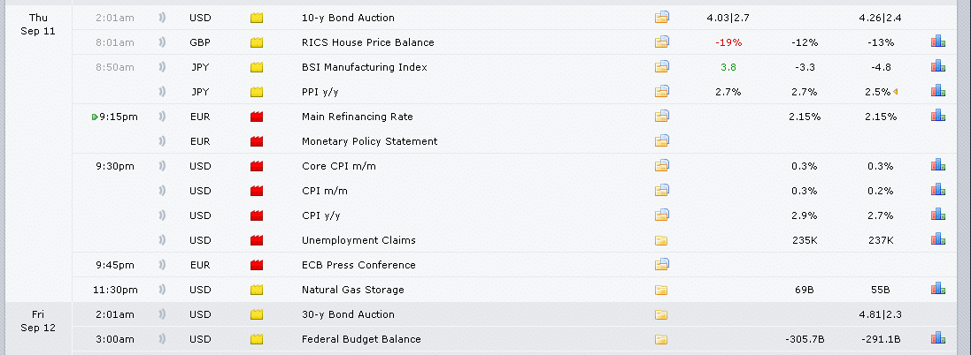
Task: Click alert speaker icon for Main Refinancing Rate
Action: click(162, 116)
